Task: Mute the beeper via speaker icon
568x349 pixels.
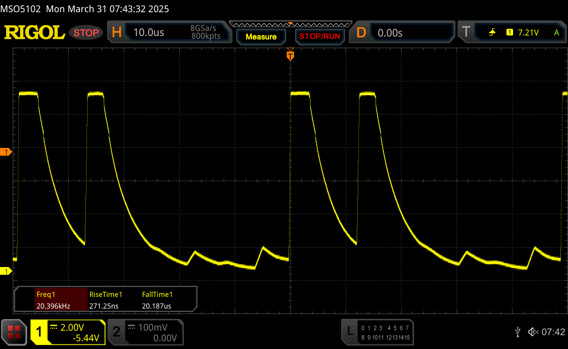Action: tap(532, 331)
